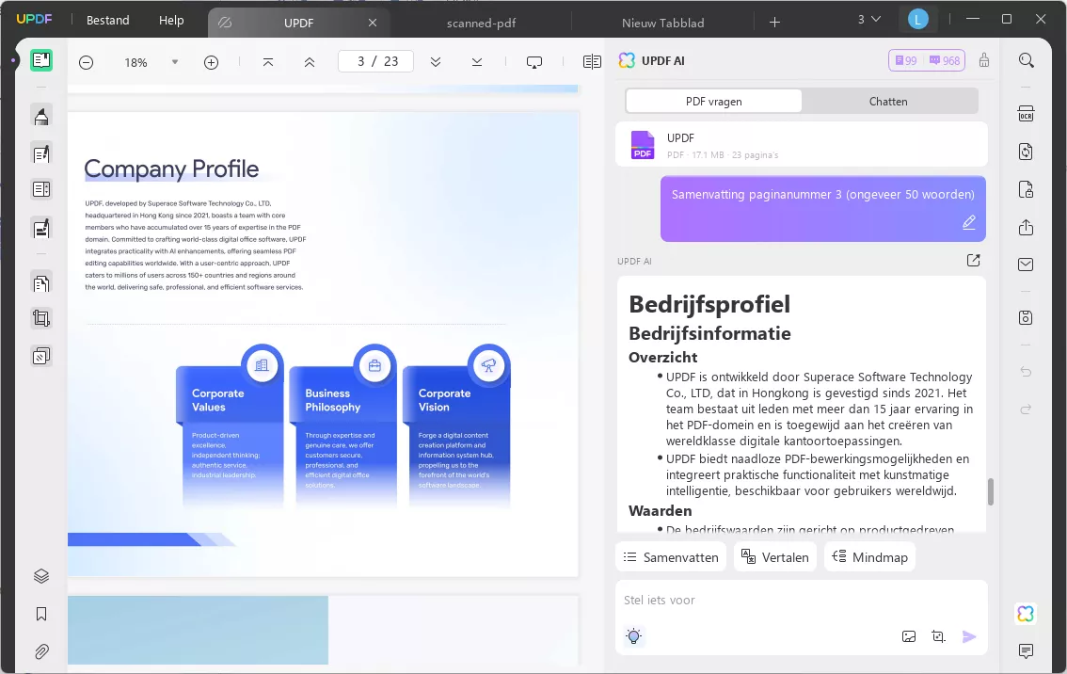Click the Stel iets voor input
Screen dimensions: 1067x674
(801, 600)
